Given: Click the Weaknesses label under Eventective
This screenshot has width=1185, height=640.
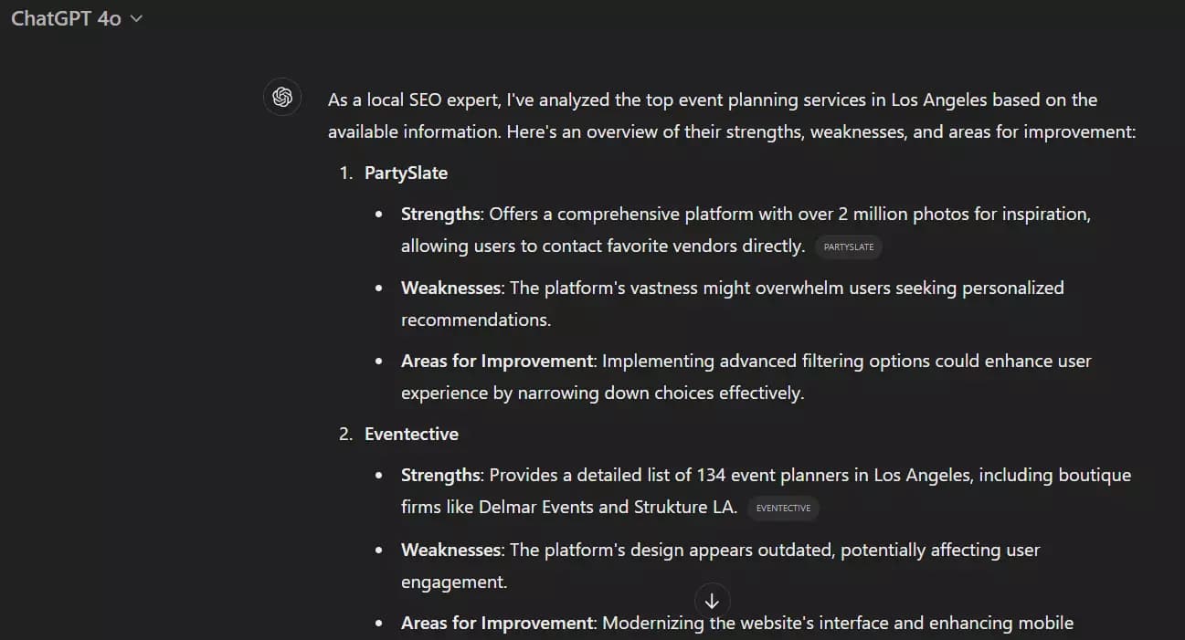Looking at the screenshot, I should [x=451, y=550].
